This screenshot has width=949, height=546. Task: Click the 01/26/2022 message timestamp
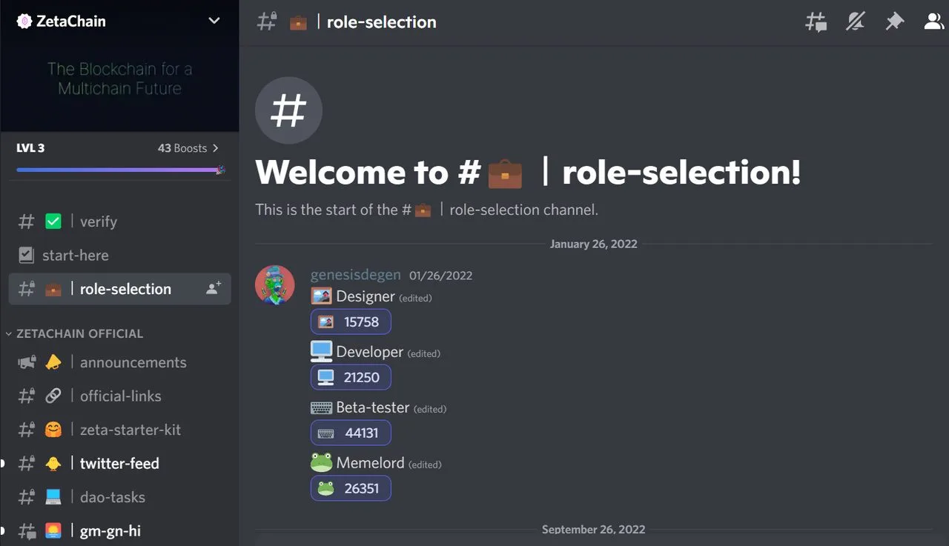pos(440,276)
